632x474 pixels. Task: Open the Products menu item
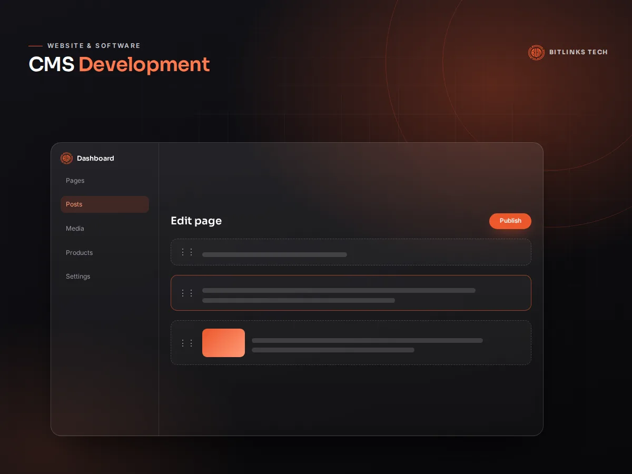pos(79,253)
